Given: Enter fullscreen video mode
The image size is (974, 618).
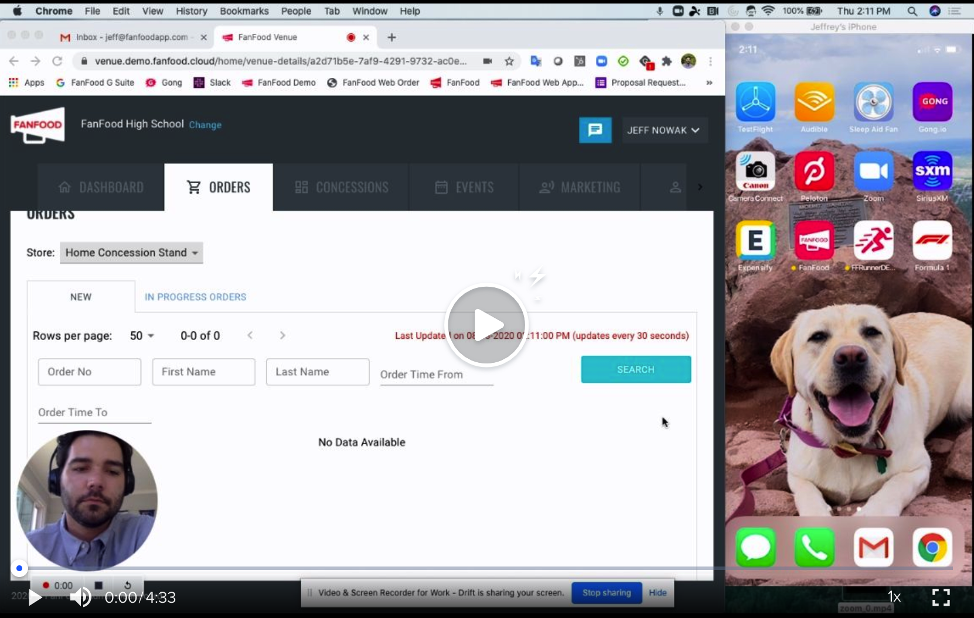Looking at the screenshot, I should (941, 597).
